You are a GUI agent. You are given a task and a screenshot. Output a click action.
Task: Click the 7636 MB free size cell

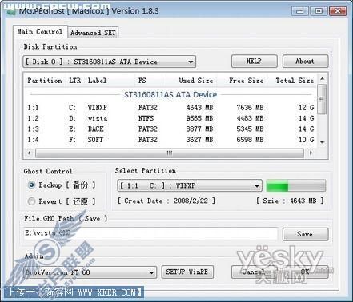tap(250, 108)
